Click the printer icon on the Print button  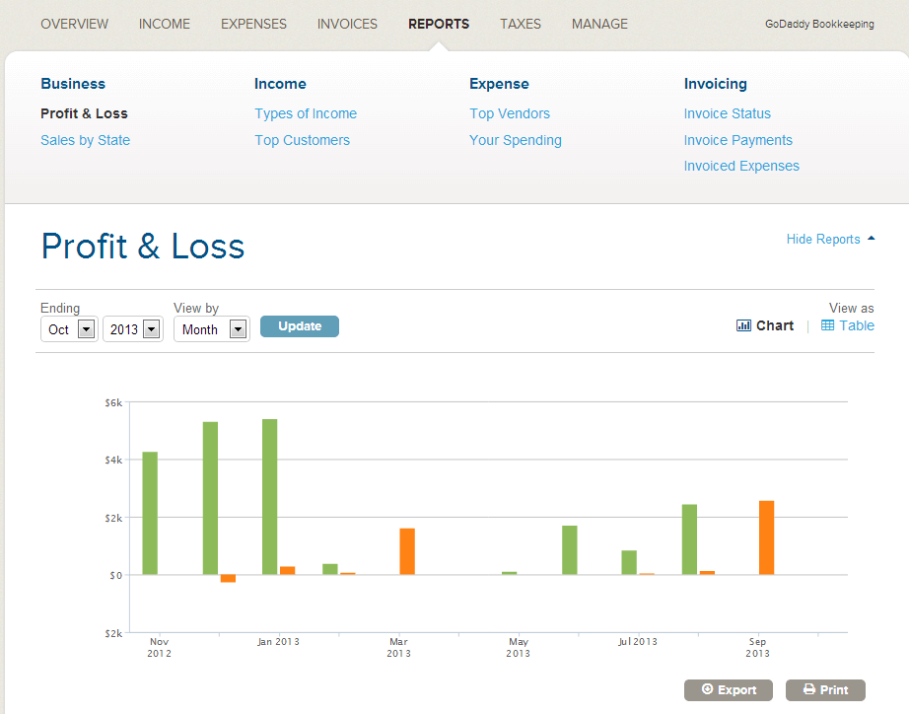pyautogui.click(x=804, y=689)
